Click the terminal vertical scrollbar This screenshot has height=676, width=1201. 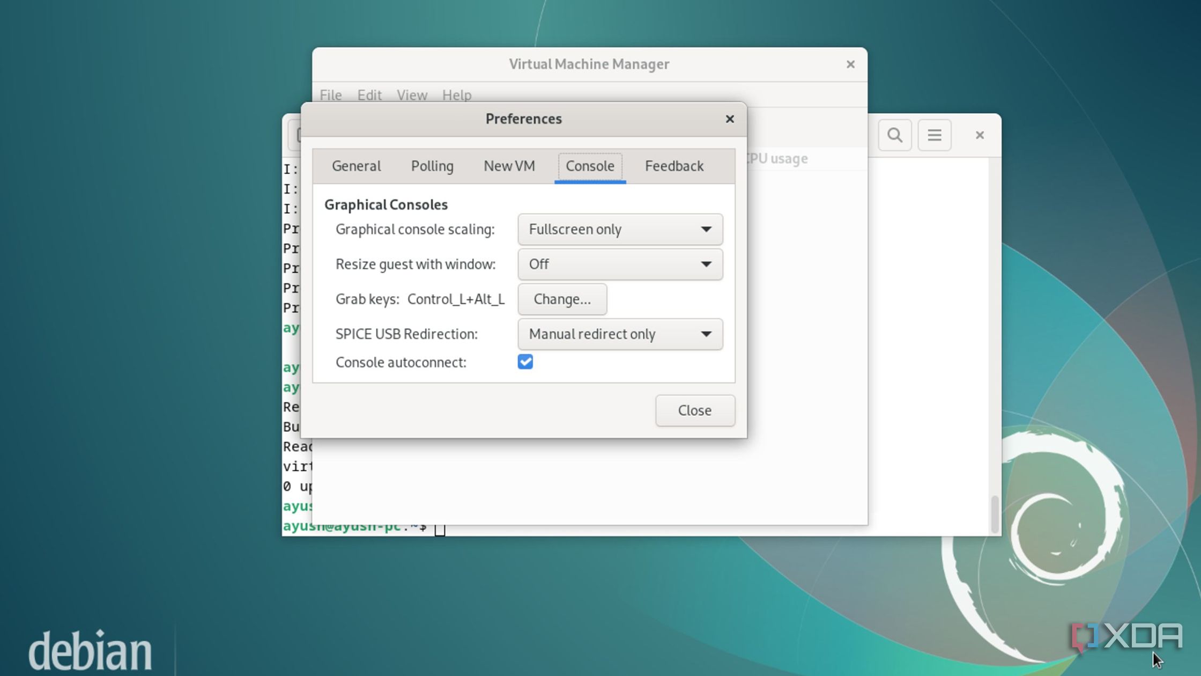[x=995, y=514]
